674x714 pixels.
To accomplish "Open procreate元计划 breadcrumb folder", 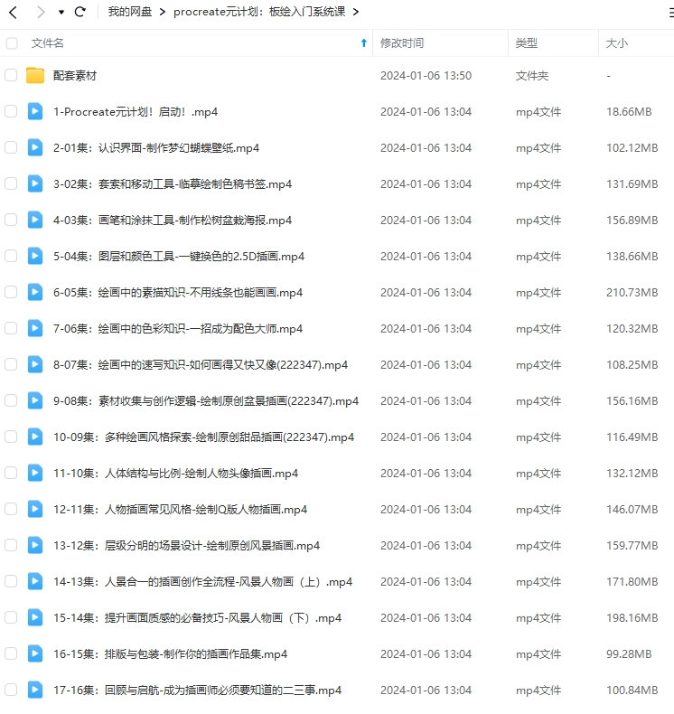I will tap(259, 12).
